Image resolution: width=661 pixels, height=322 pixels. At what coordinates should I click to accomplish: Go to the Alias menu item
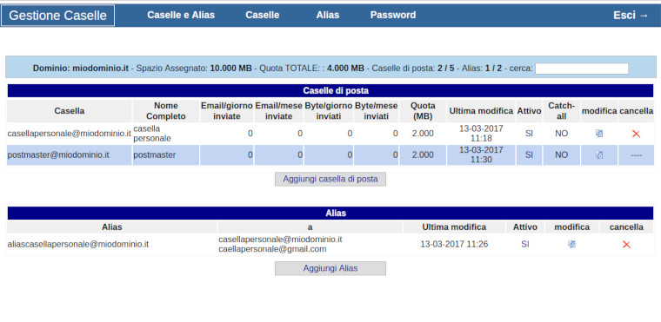tap(328, 15)
